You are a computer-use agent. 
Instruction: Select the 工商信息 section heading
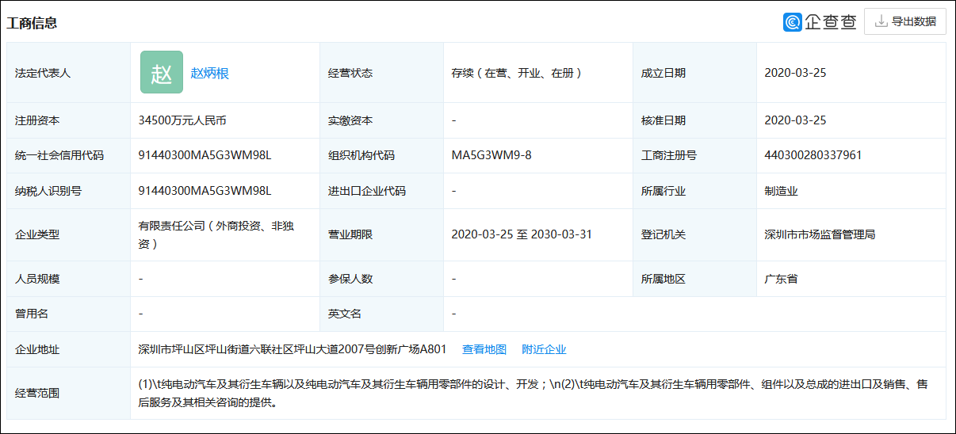tap(32, 23)
